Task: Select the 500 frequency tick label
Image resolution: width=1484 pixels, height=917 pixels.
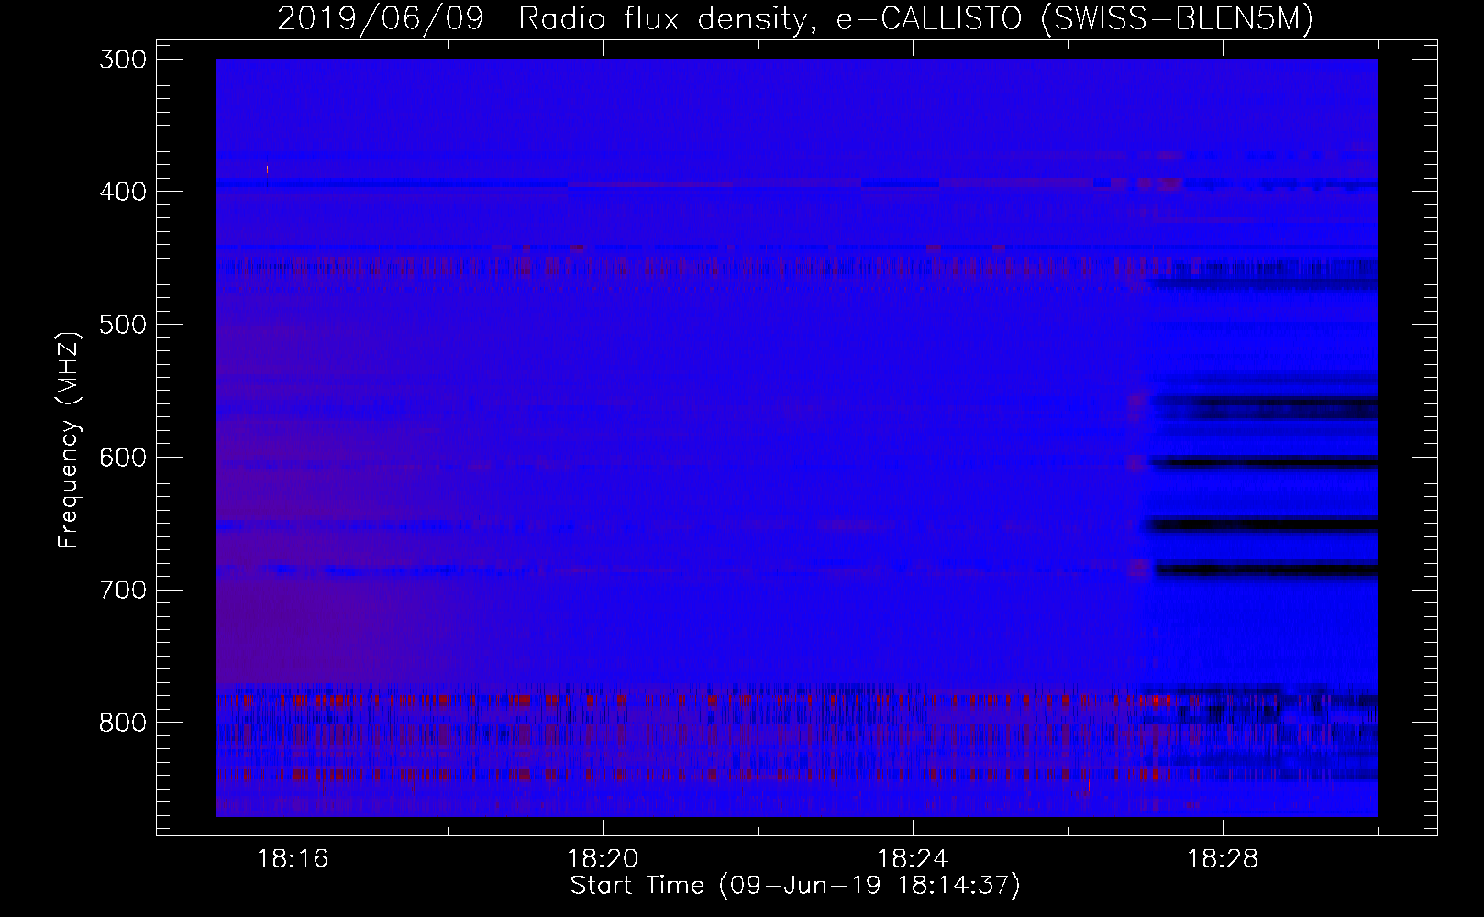Action: pyautogui.click(x=121, y=325)
